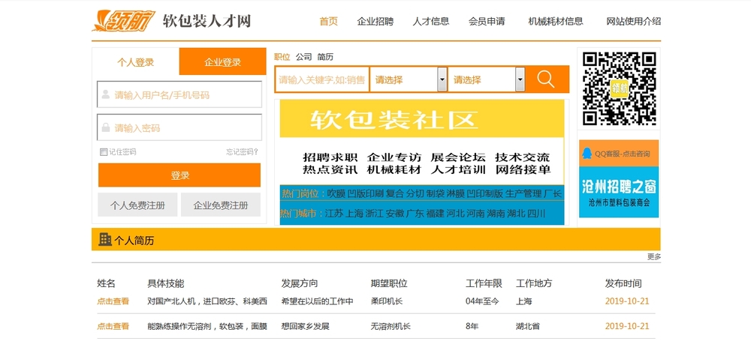
Task: Click 更多 link under 个人简历
Action: (x=654, y=256)
